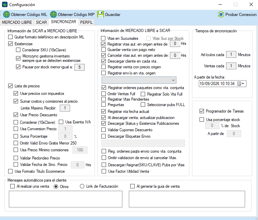Screen dimensions: 258x220
Task: Click the Guardar floppy disk icon
Action: click(100, 15)
